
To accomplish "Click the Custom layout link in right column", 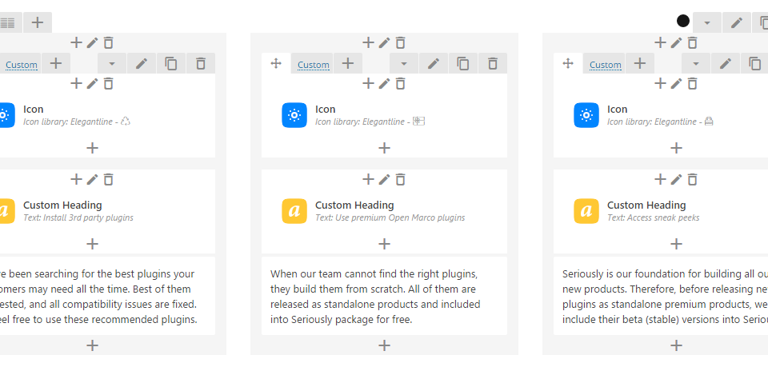I will [605, 65].
